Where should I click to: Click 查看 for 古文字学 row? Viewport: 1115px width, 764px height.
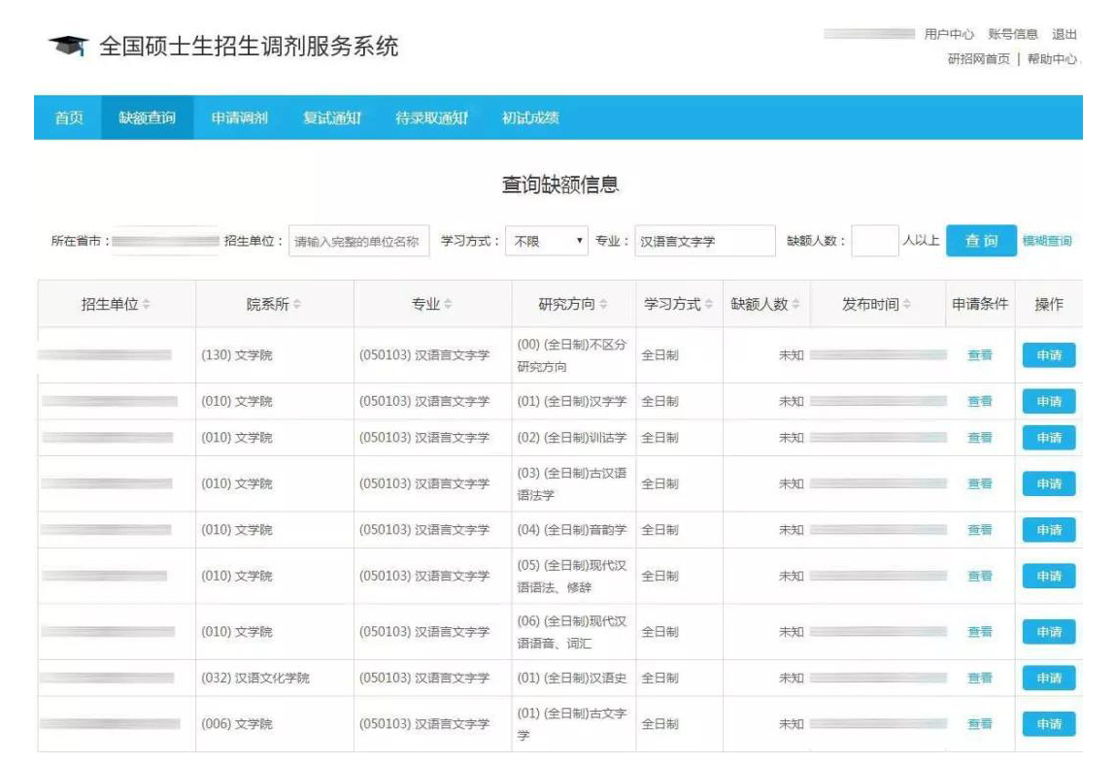point(980,724)
